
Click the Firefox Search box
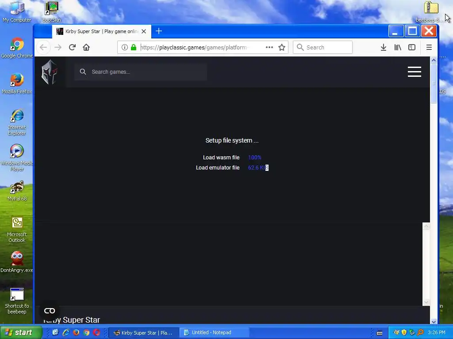322,47
